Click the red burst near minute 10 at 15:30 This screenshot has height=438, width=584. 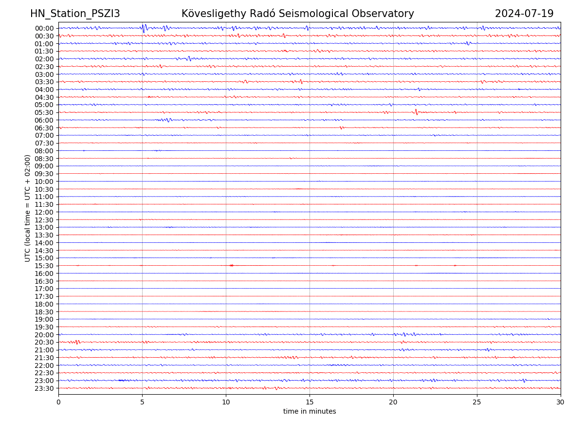pyautogui.click(x=232, y=265)
